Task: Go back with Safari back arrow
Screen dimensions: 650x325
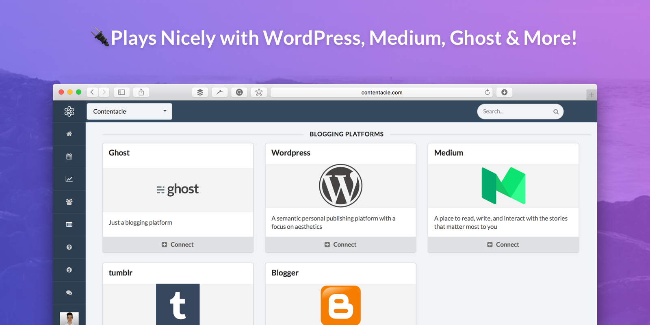Action: (x=93, y=92)
